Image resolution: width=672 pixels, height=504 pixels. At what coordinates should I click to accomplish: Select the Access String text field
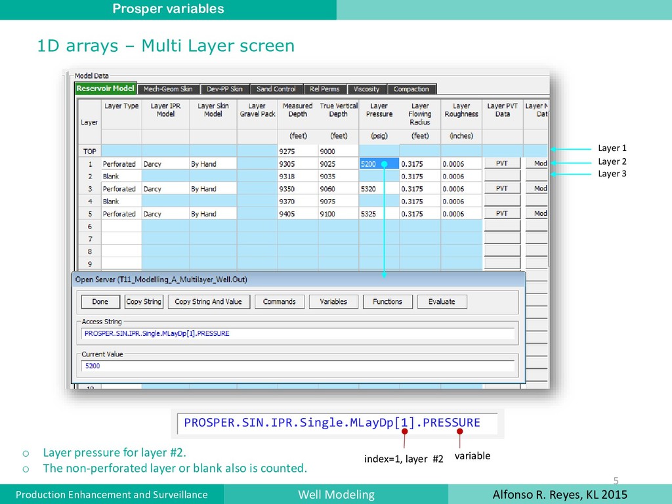click(x=298, y=333)
